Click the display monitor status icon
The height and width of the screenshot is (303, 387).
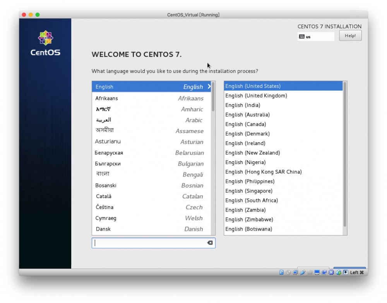coord(317,272)
